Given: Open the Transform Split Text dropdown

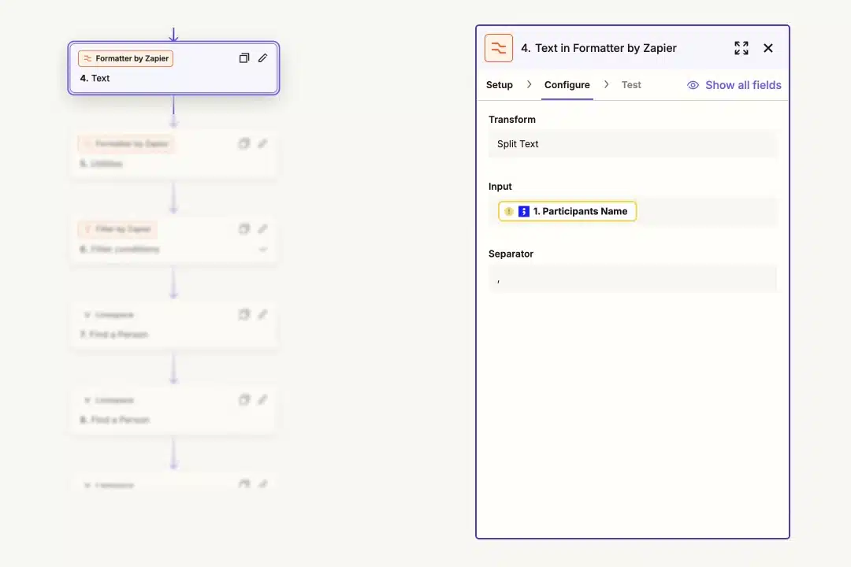Looking at the screenshot, I should click(633, 144).
